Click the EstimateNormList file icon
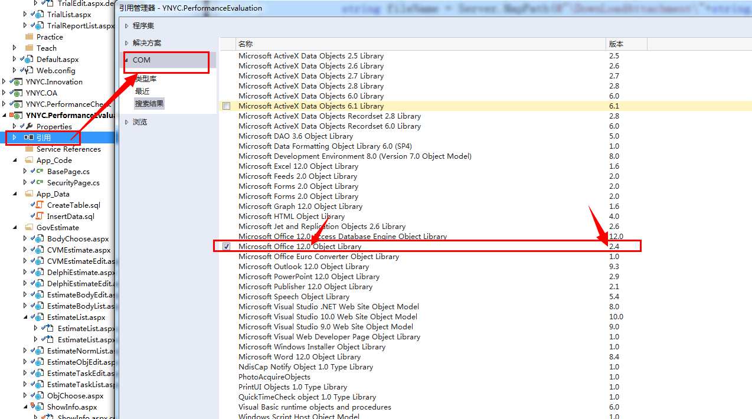 40,351
